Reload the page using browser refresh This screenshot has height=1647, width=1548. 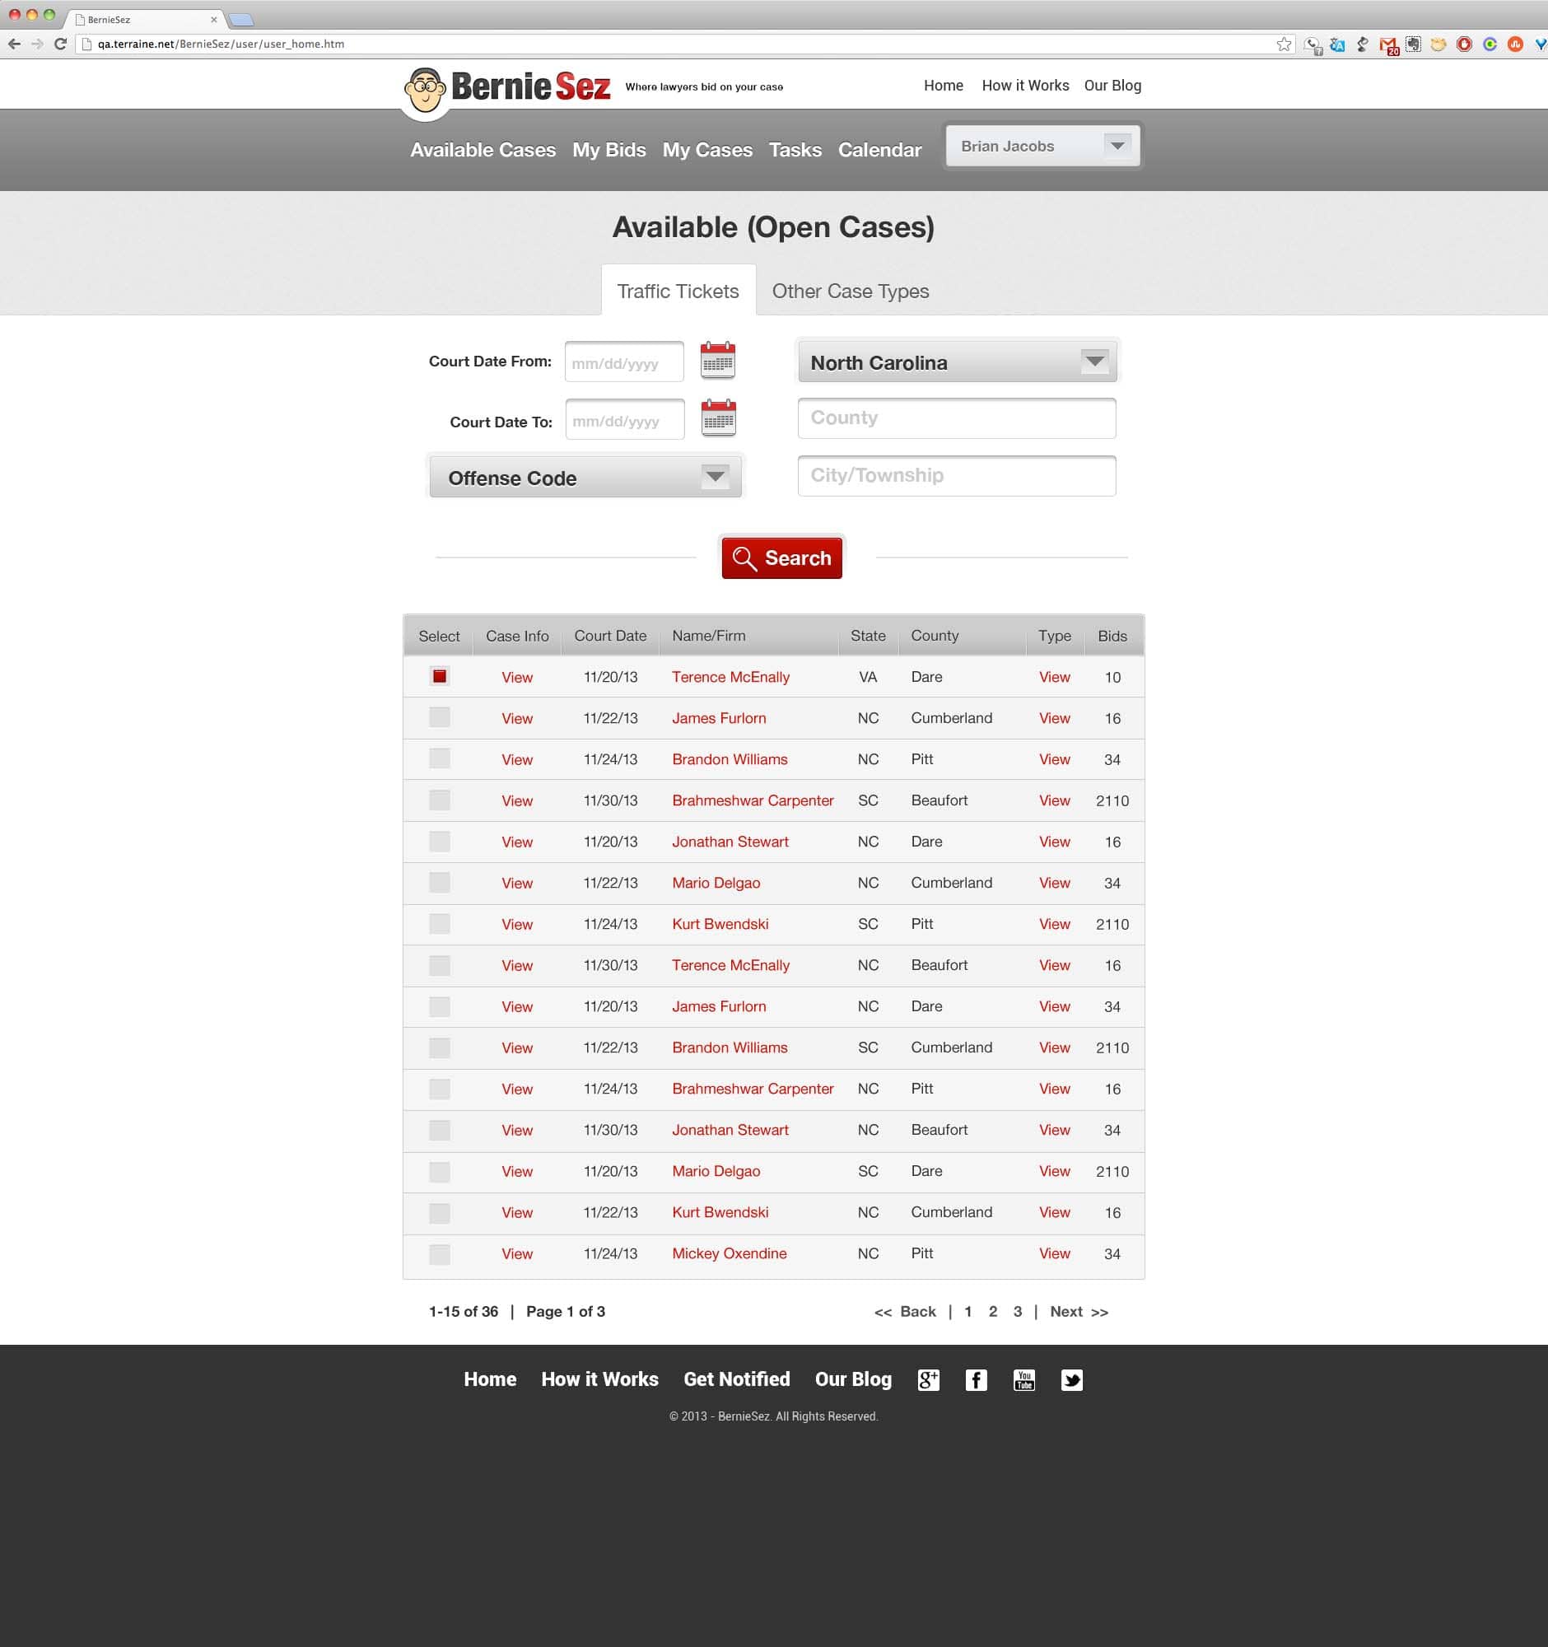(x=59, y=44)
